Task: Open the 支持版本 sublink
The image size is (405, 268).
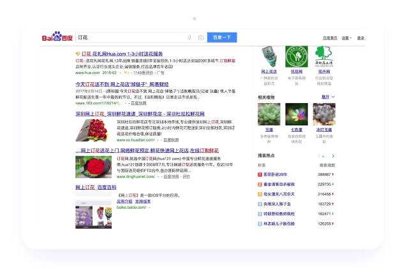Action: (143, 201)
